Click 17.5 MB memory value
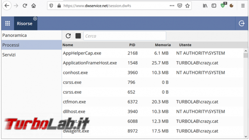Image resolution: width=249 pixels, height=140 pixels. tap(160, 131)
